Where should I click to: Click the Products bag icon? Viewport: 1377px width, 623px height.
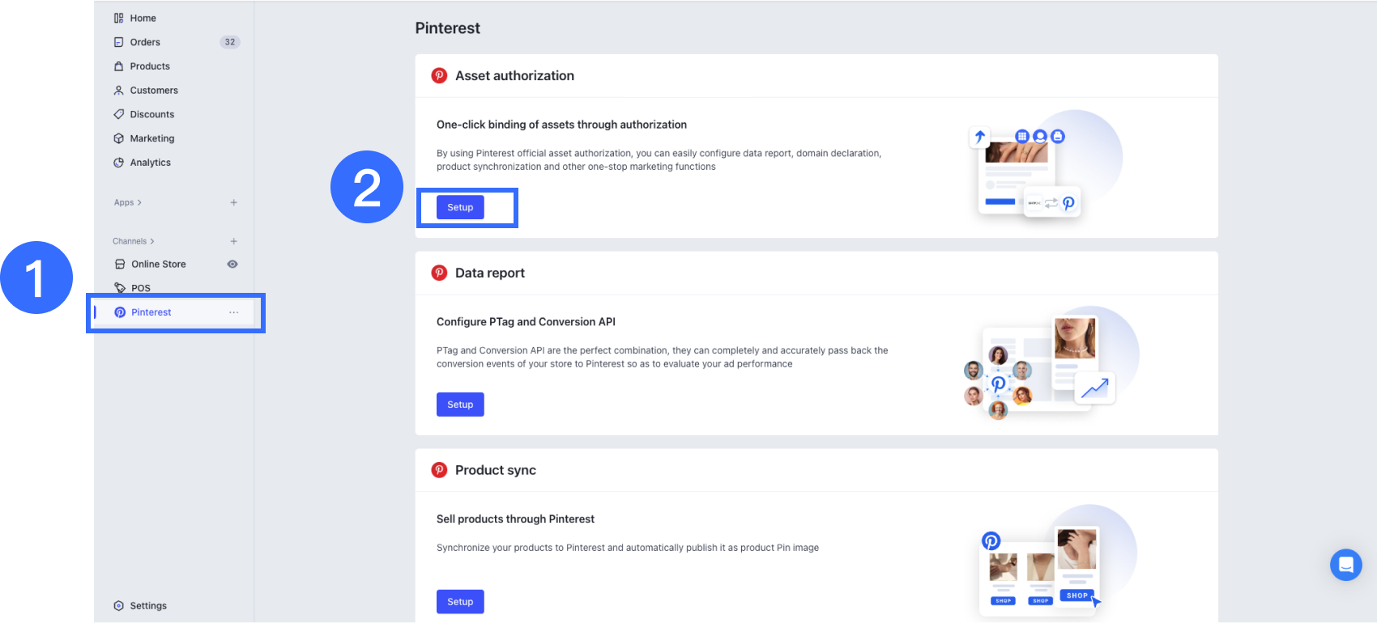click(119, 66)
